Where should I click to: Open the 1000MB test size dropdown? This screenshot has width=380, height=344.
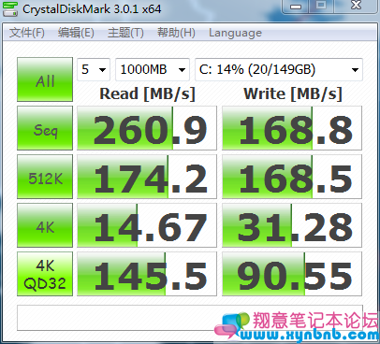pos(153,69)
